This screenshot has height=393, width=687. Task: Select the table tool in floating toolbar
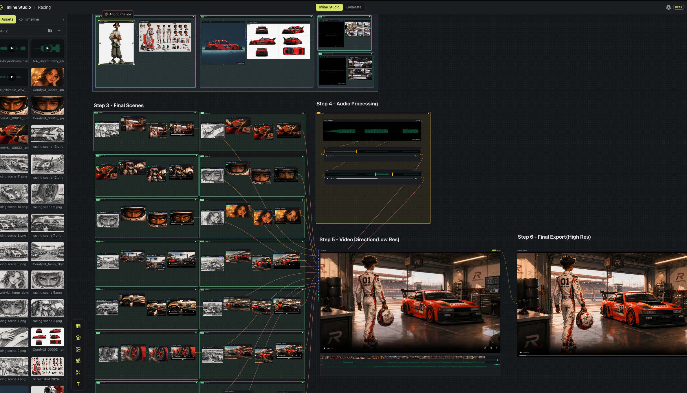(x=78, y=326)
